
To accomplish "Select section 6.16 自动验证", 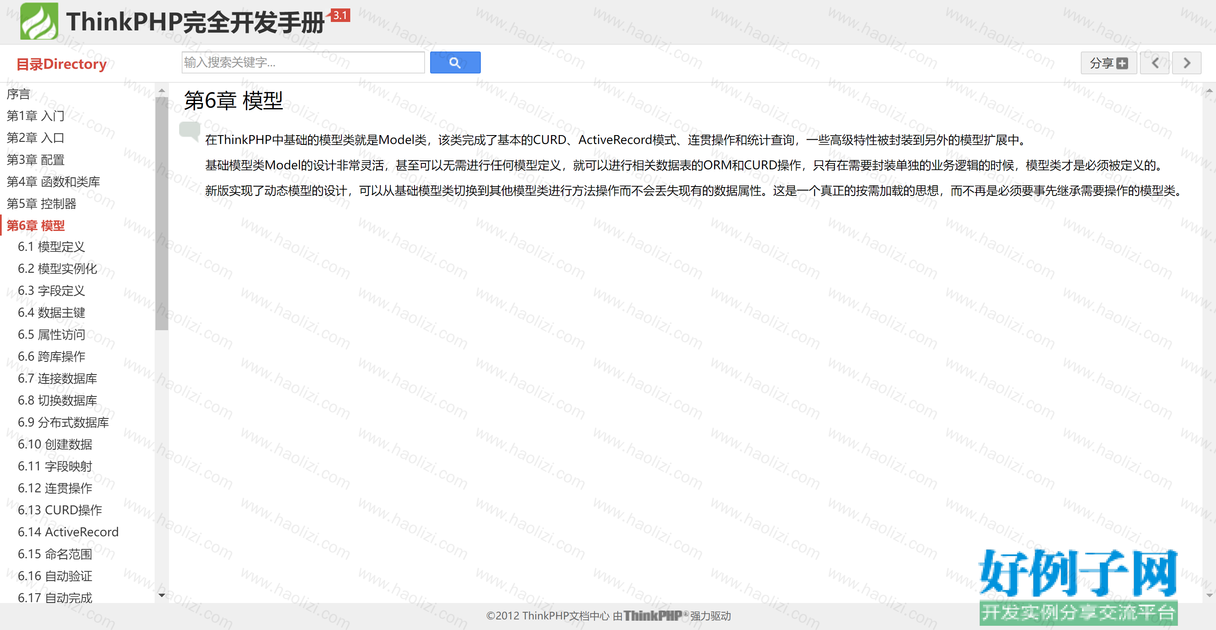I will coord(55,576).
